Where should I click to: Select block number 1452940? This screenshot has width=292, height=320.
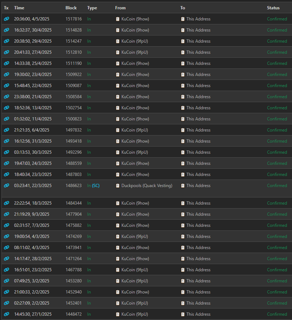pyautogui.click(x=73, y=292)
